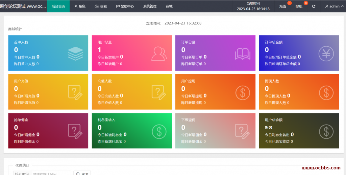
Task: Click the 提现 notification button
Action: point(299,6)
